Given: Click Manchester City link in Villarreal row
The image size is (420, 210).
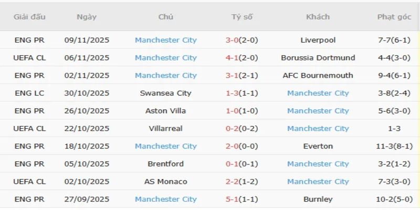Looking at the screenshot, I should 318,129.
